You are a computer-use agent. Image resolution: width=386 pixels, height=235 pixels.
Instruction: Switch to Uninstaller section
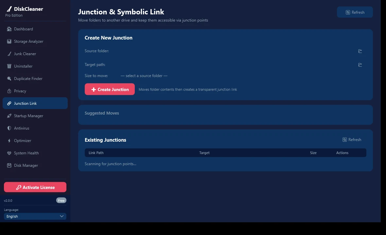[35, 66]
